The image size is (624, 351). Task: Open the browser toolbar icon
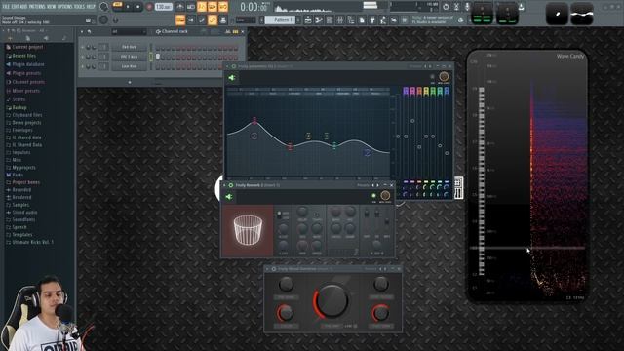coord(351,19)
